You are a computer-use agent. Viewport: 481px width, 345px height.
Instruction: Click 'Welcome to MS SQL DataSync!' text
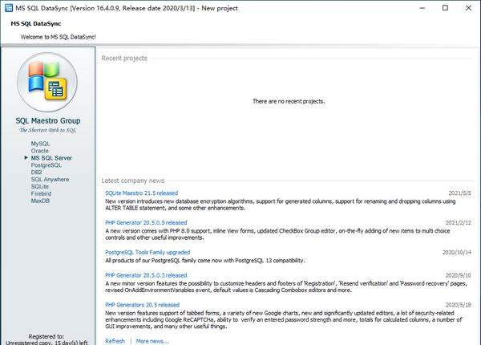click(x=58, y=37)
